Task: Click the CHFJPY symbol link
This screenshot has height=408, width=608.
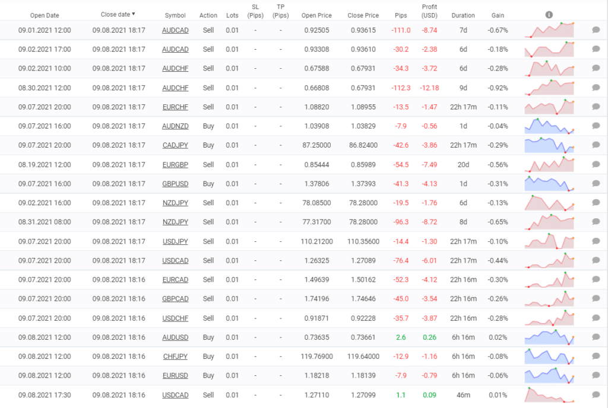Action: click(175, 356)
